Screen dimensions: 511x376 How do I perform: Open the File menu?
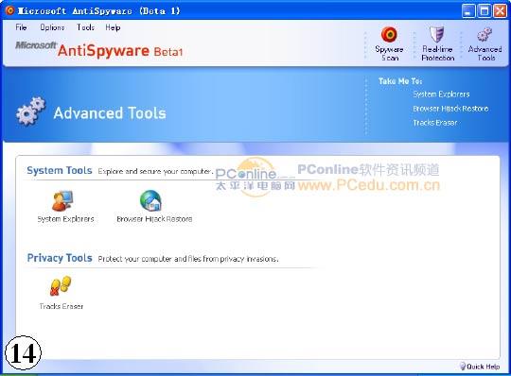(x=21, y=27)
